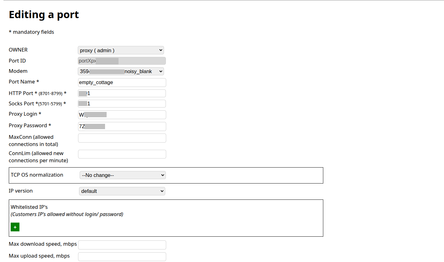Image resolution: width=444 pixels, height=262 pixels.
Task: Click the greyed-out Port ID field
Action: pos(122,61)
